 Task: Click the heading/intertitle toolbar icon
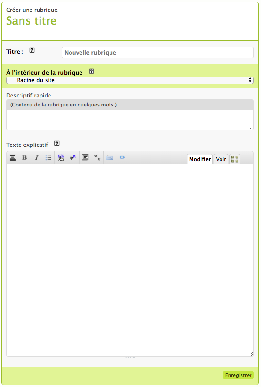[12, 157]
